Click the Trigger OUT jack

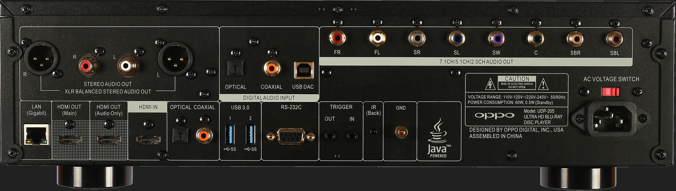point(330,136)
